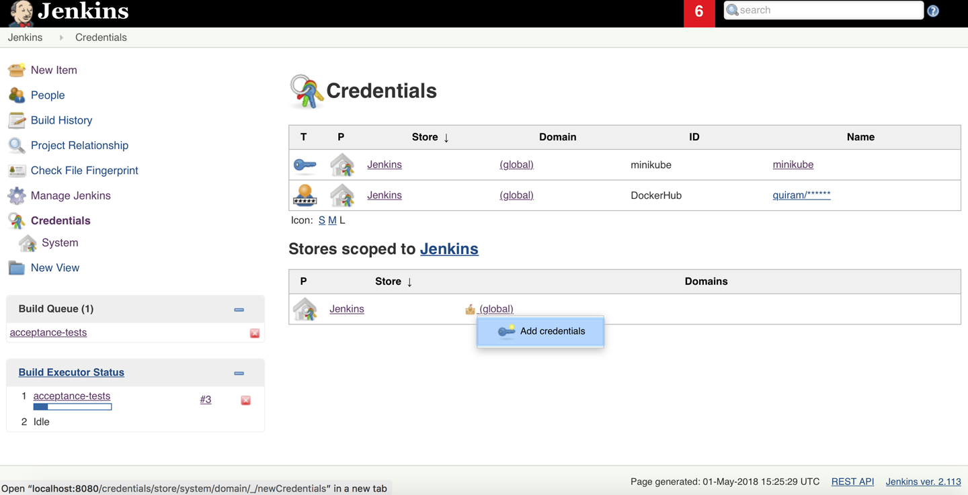Open (global) domain in minikube row

516,165
